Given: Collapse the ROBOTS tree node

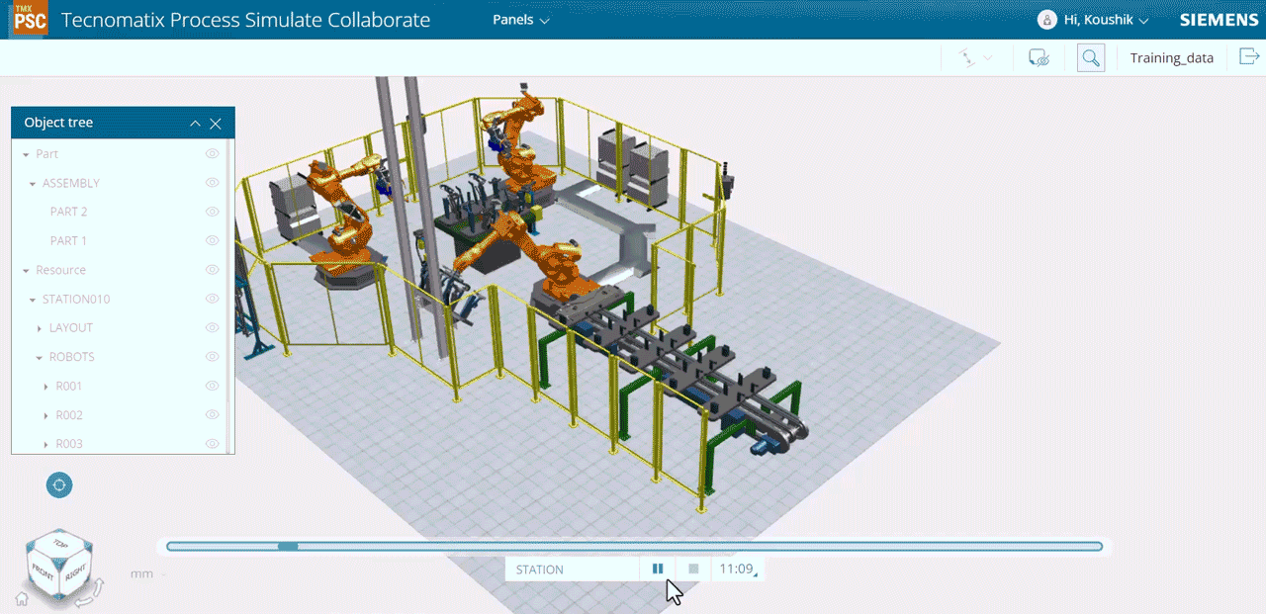Looking at the screenshot, I should [40, 358].
